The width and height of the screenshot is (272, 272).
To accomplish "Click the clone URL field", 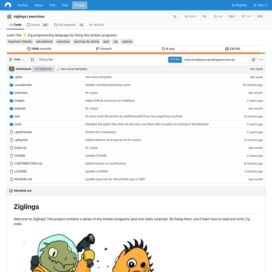I will coord(216,60).
